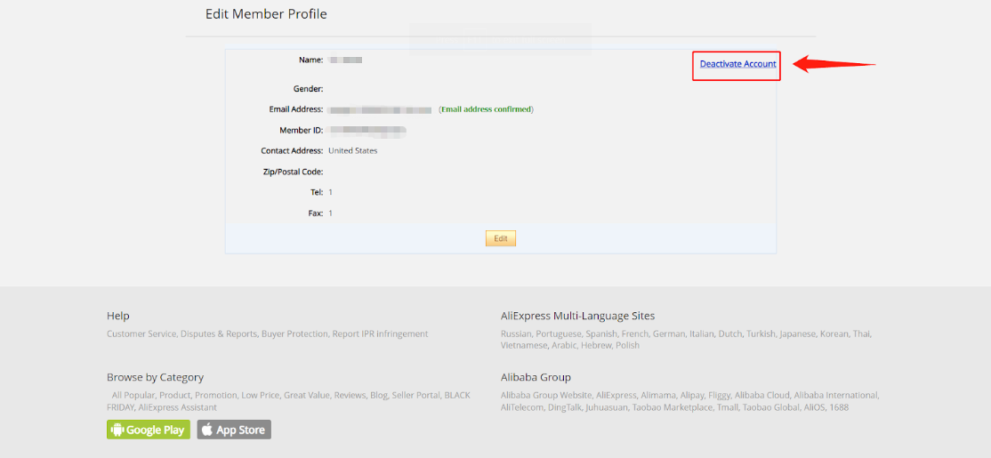Viewport: 991px width, 458px height.
Task: Open the AliExpress Assistant link
Action: click(x=178, y=407)
